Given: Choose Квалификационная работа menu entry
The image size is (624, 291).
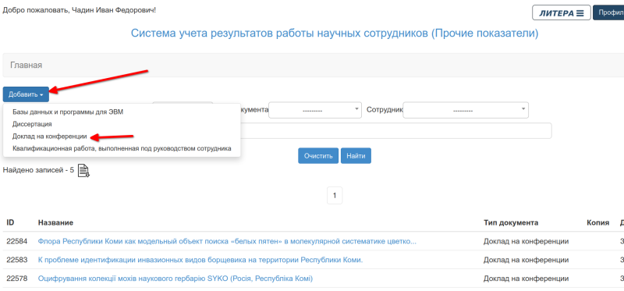Looking at the screenshot, I should (x=122, y=148).
